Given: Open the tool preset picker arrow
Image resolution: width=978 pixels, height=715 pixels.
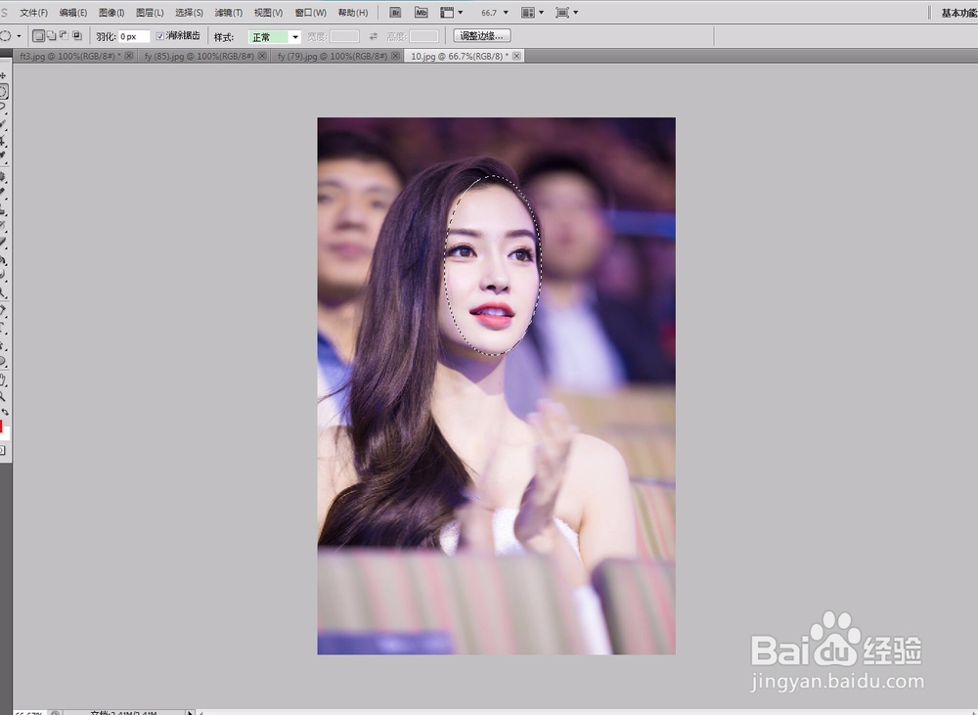Looking at the screenshot, I should 19,36.
